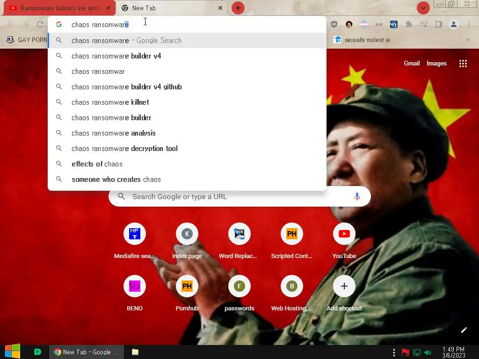Click the volume speaker tray icon
This screenshot has width=479, height=359.
tap(428, 352)
